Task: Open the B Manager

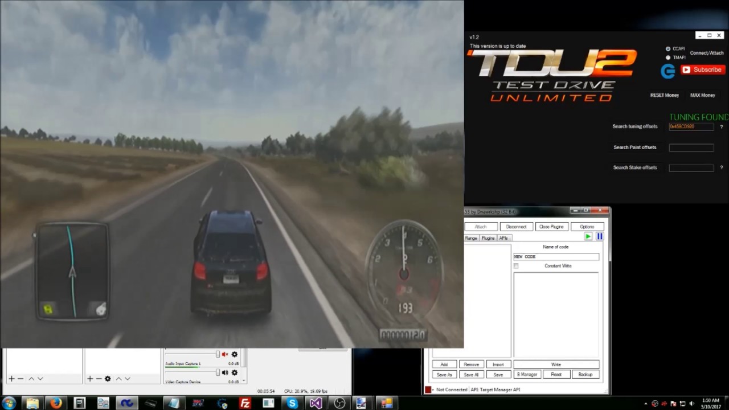Action: click(x=527, y=375)
